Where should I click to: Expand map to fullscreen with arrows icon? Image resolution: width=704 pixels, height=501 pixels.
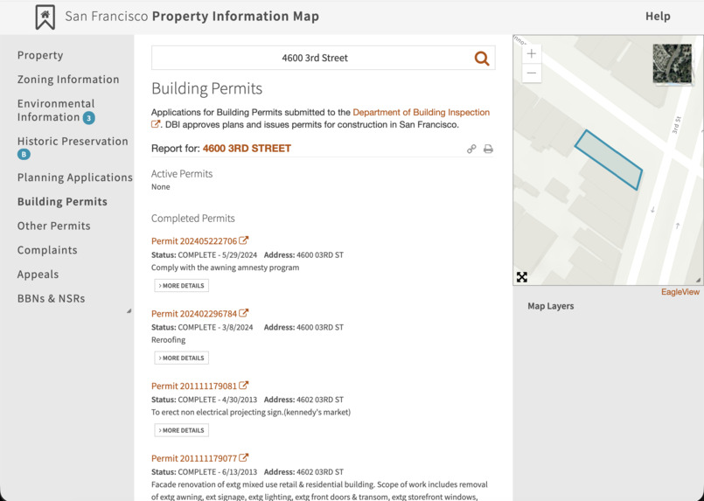point(522,277)
